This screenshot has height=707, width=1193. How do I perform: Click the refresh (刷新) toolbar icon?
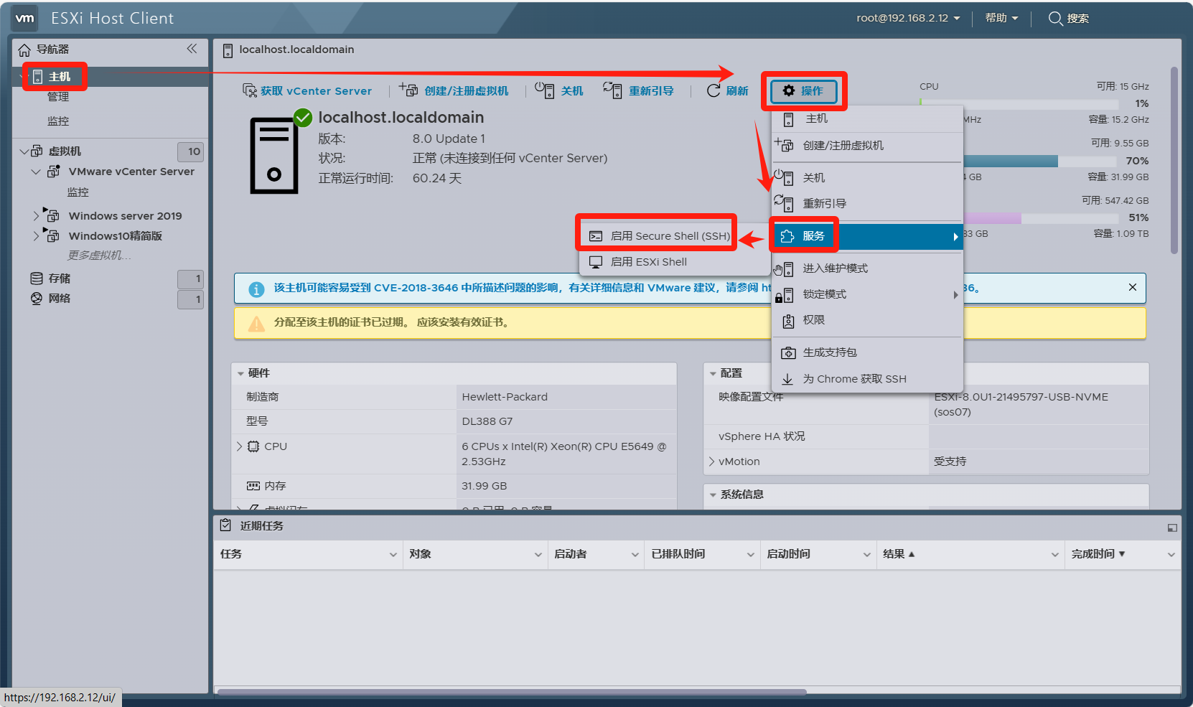[x=714, y=90]
